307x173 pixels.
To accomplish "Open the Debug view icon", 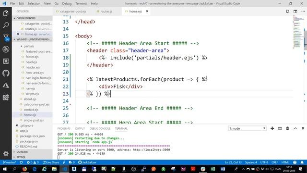I will coord(6,49).
